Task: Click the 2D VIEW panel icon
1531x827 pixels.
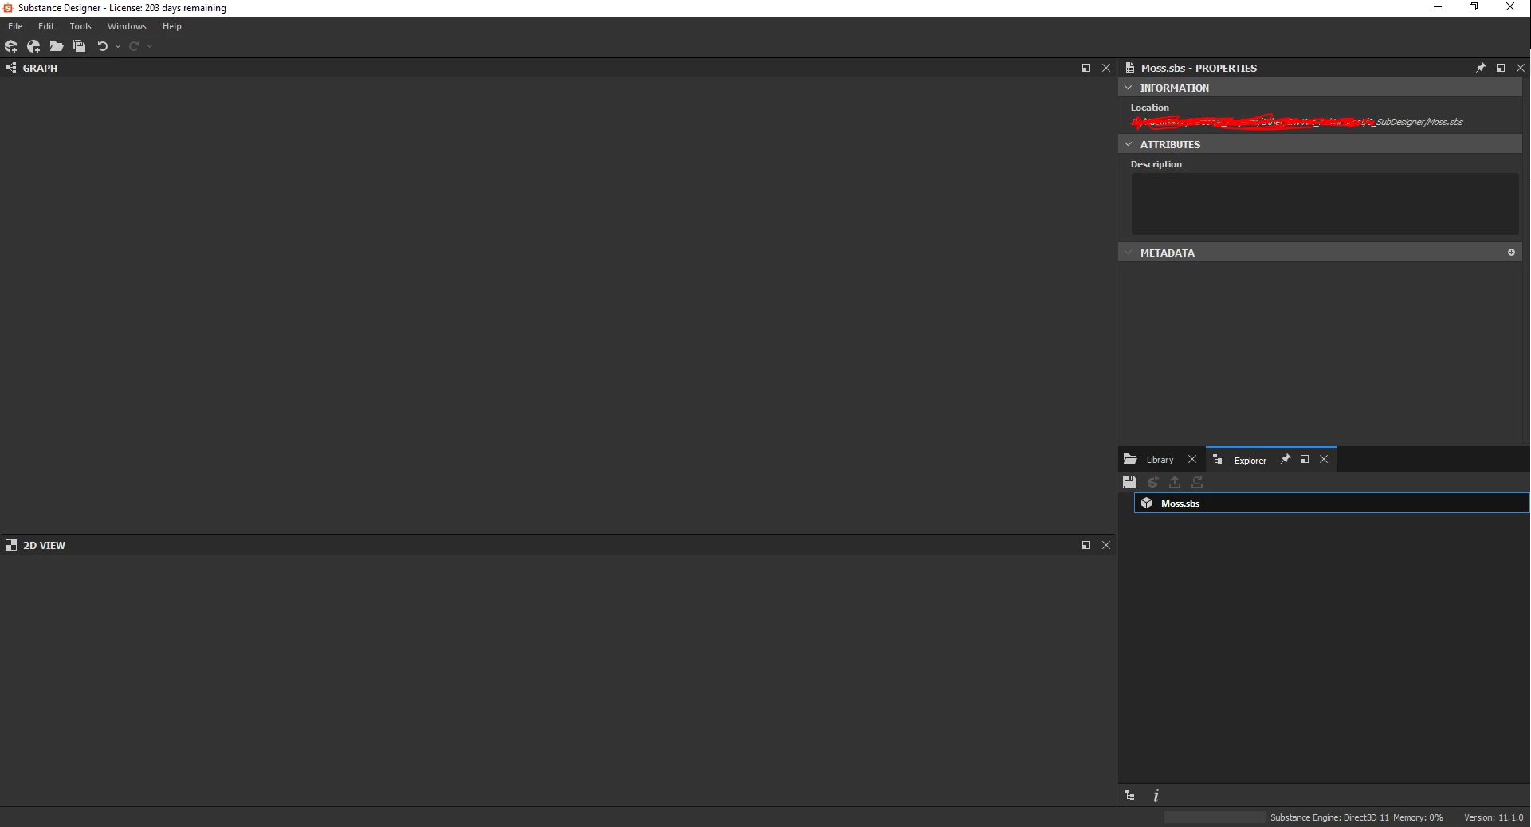Action: (x=11, y=545)
